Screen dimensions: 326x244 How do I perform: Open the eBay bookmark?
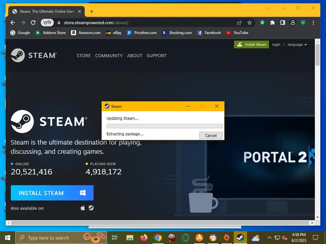tap(114, 33)
